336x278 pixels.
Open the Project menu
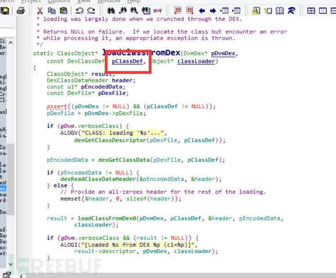(x=31, y=1)
